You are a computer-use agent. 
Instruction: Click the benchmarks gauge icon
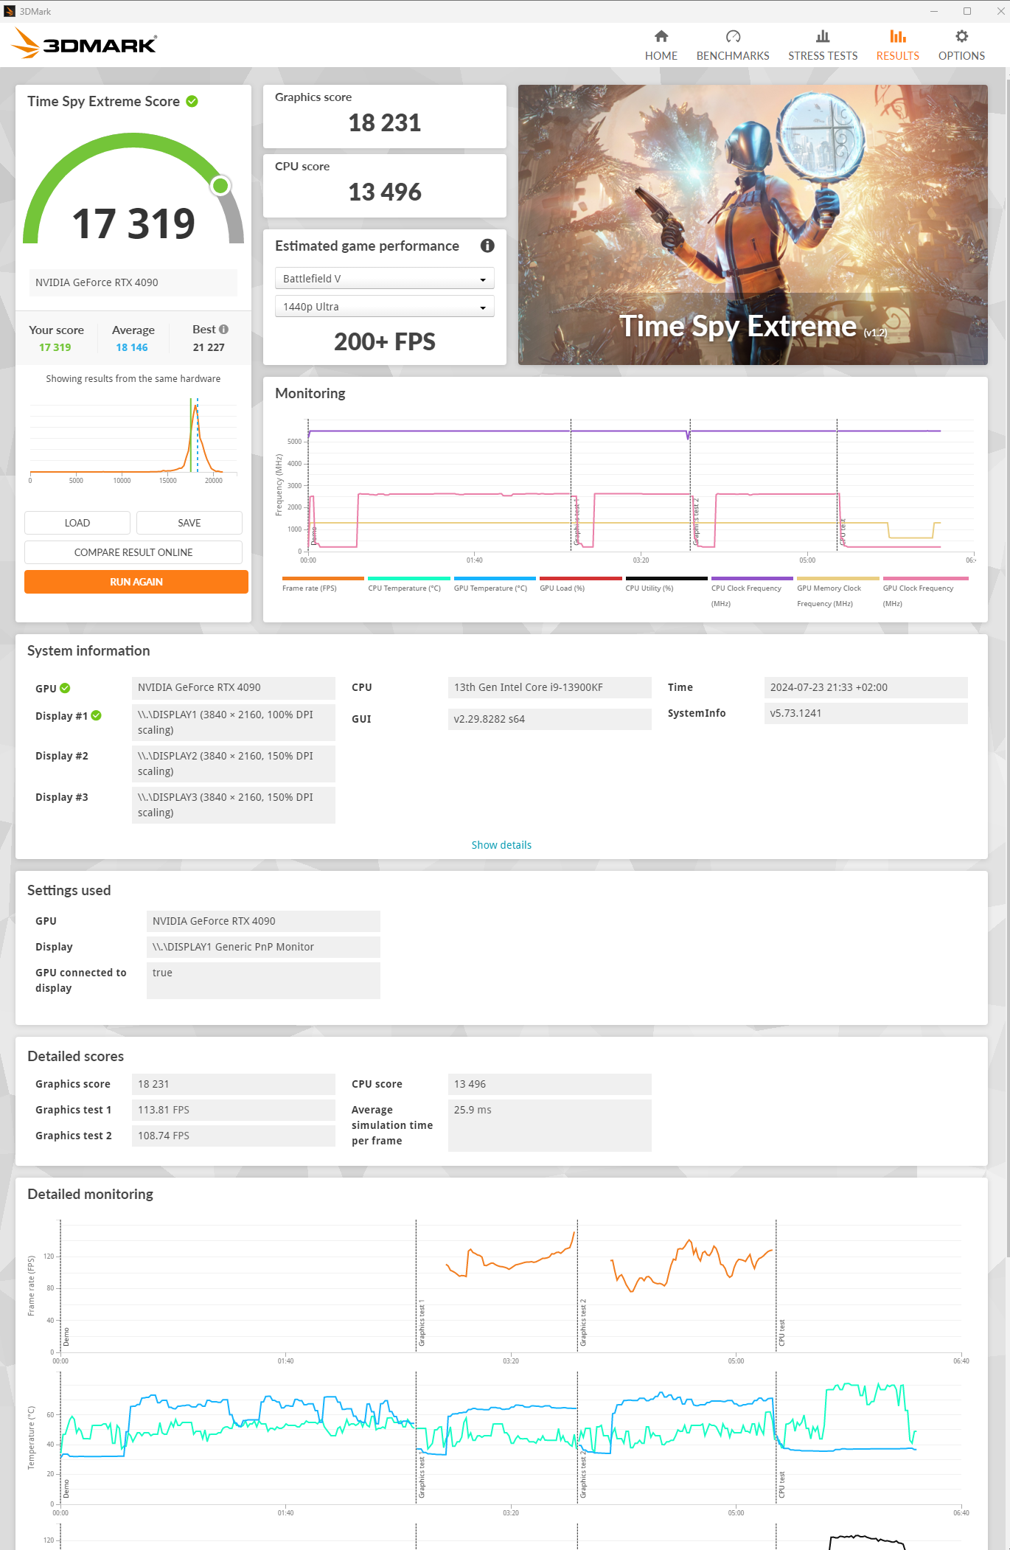(x=733, y=36)
